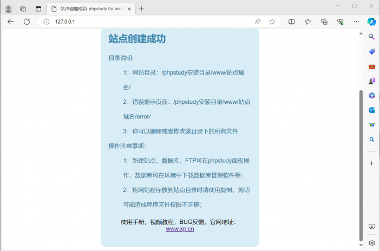The width and height of the screenshot is (380, 251).
Task: Open sidebar Tools briefcase icon
Action: pyautogui.click(x=372, y=66)
